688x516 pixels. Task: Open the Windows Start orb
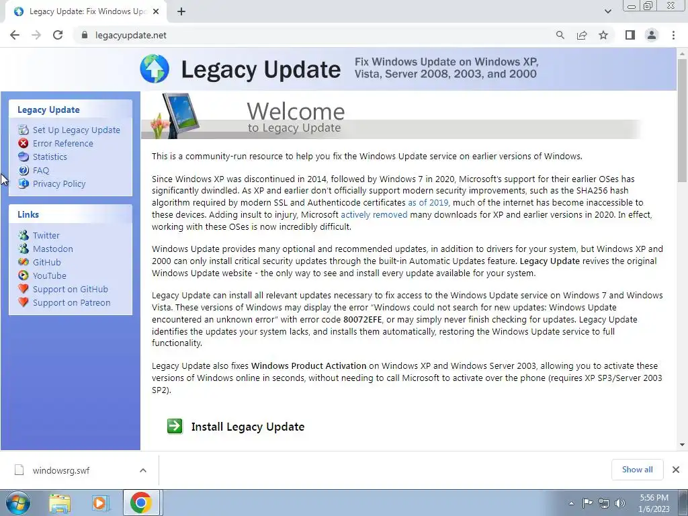tap(18, 503)
